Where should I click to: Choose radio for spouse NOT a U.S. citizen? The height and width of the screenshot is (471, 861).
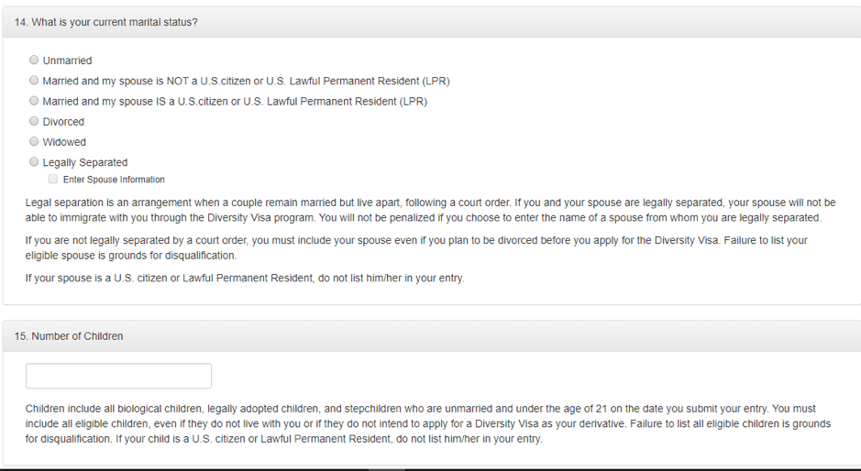coord(34,80)
